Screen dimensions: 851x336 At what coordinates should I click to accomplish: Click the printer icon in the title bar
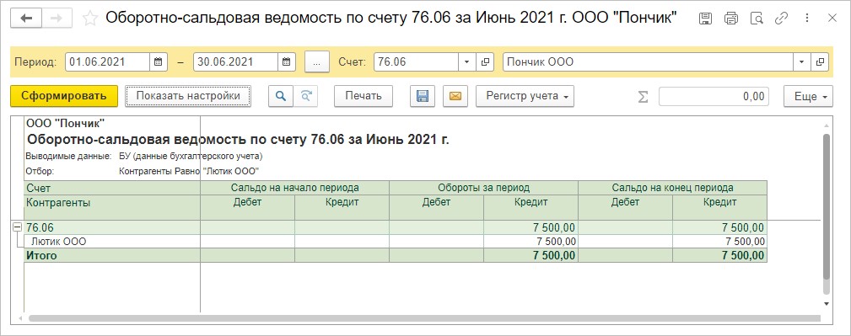(731, 19)
